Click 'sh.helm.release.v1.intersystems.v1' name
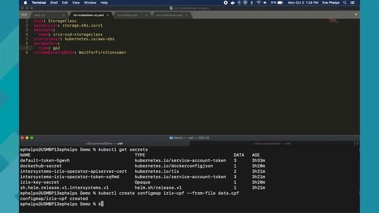 click(x=65, y=188)
